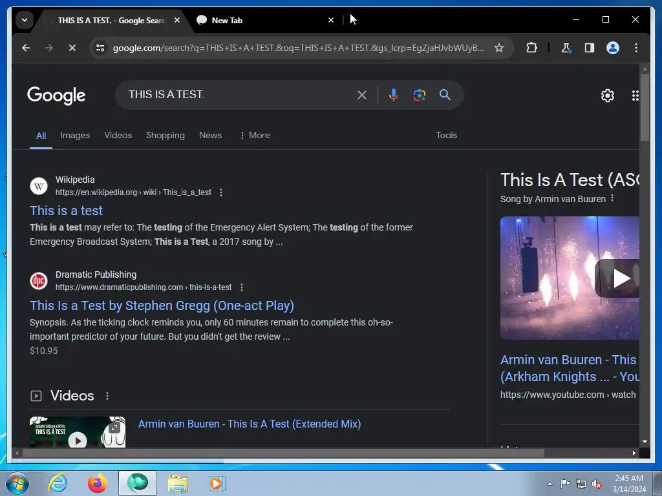Launch Internet Explorer from taskbar

click(x=58, y=483)
